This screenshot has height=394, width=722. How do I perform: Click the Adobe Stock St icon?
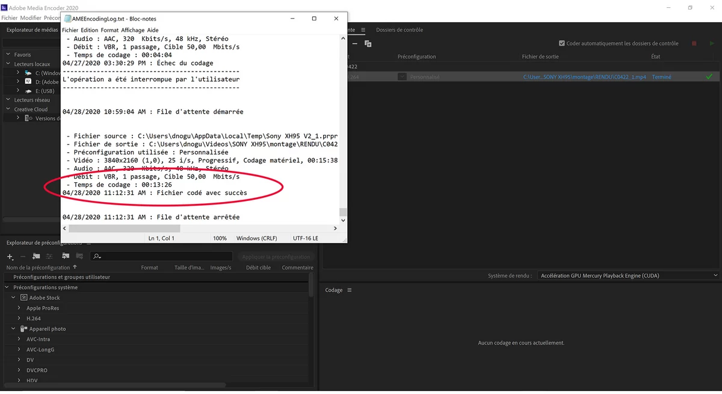click(x=23, y=298)
